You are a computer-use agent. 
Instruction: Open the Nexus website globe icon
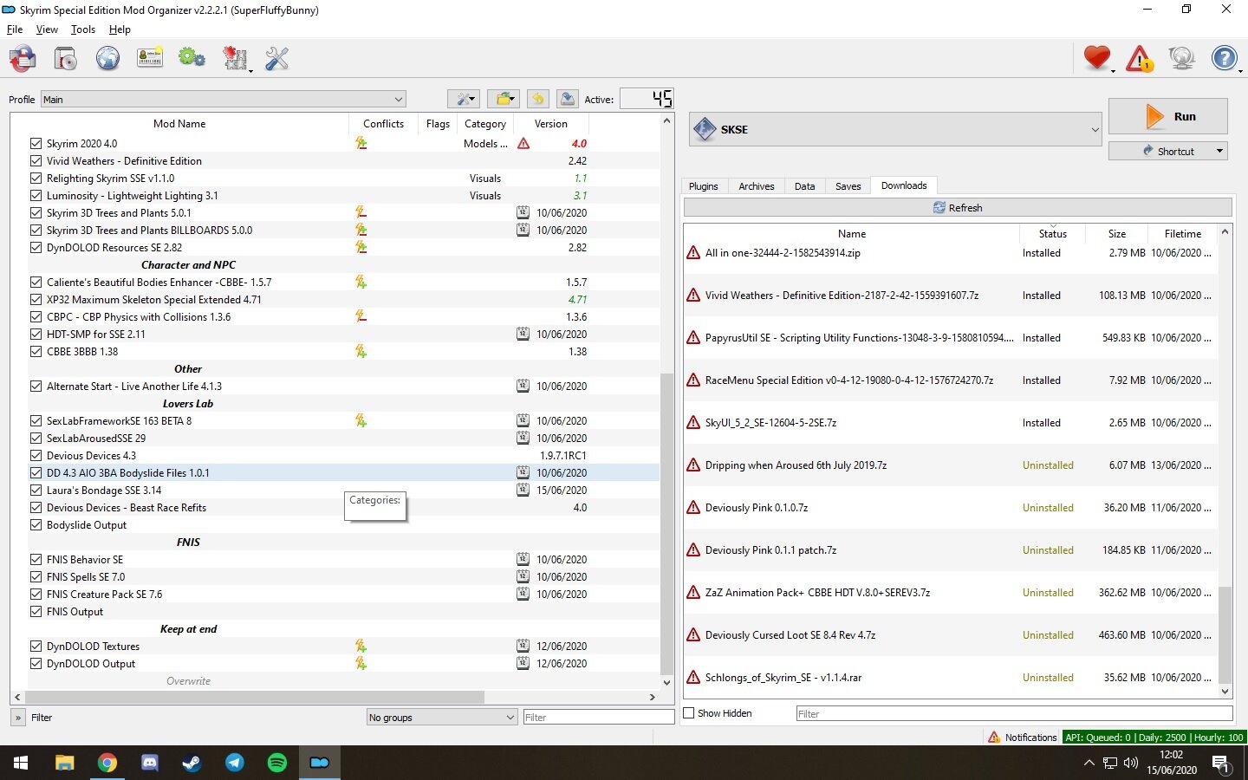107,59
